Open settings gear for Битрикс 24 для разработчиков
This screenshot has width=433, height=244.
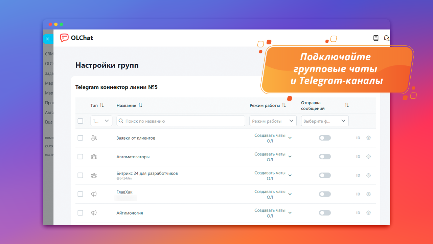(x=369, y=175)
